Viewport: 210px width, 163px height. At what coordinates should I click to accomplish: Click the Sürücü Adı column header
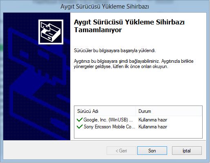point(105,111)
